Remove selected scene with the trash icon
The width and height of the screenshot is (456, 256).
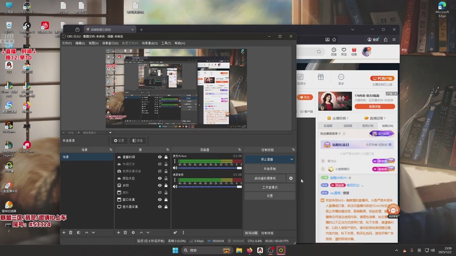(x=71, y=233)
